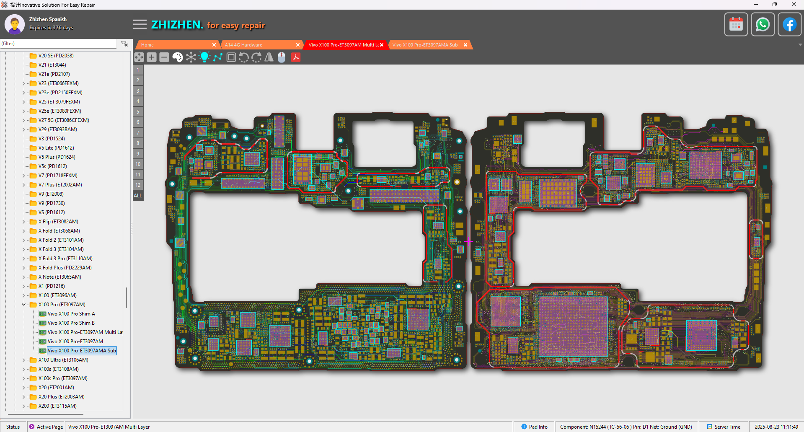Open WhatsApp contact button
The width and height of the screenshot is (804, 432).
pos(763,25)
